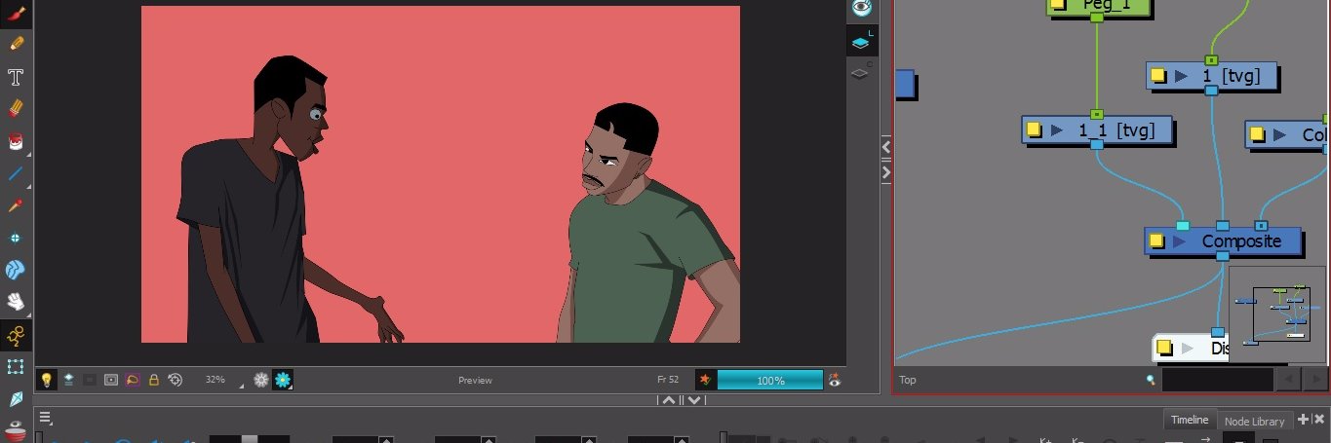Go to previous search result arrow

point(1288,380)
